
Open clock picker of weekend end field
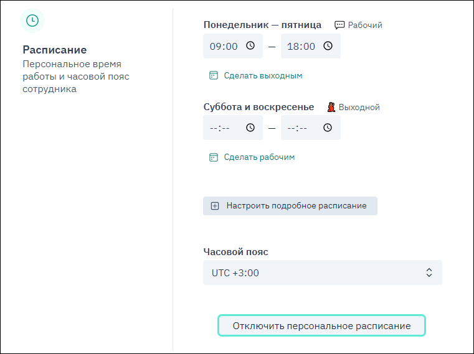click(x=328, y=128)
